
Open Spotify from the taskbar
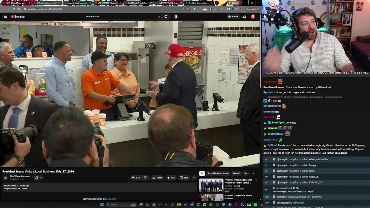(x=211, y=205)
